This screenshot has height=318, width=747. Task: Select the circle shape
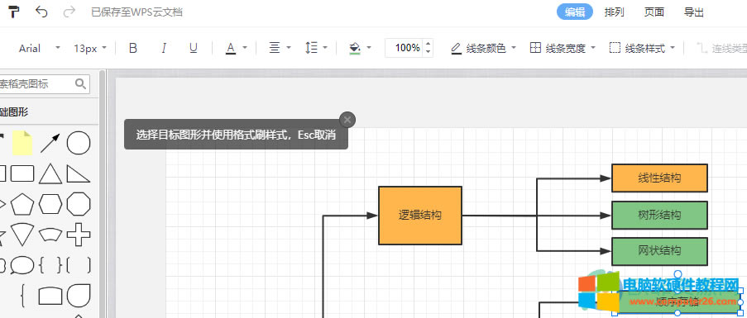(79, 143)
